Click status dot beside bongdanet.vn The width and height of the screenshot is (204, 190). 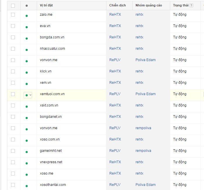pyautogui.click(x=27, y=118)
